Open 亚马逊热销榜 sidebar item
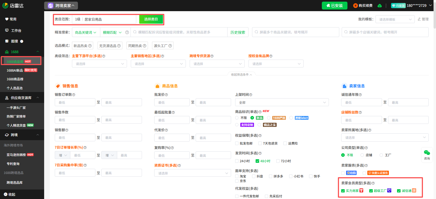The image size is (436, 199). 16,155
